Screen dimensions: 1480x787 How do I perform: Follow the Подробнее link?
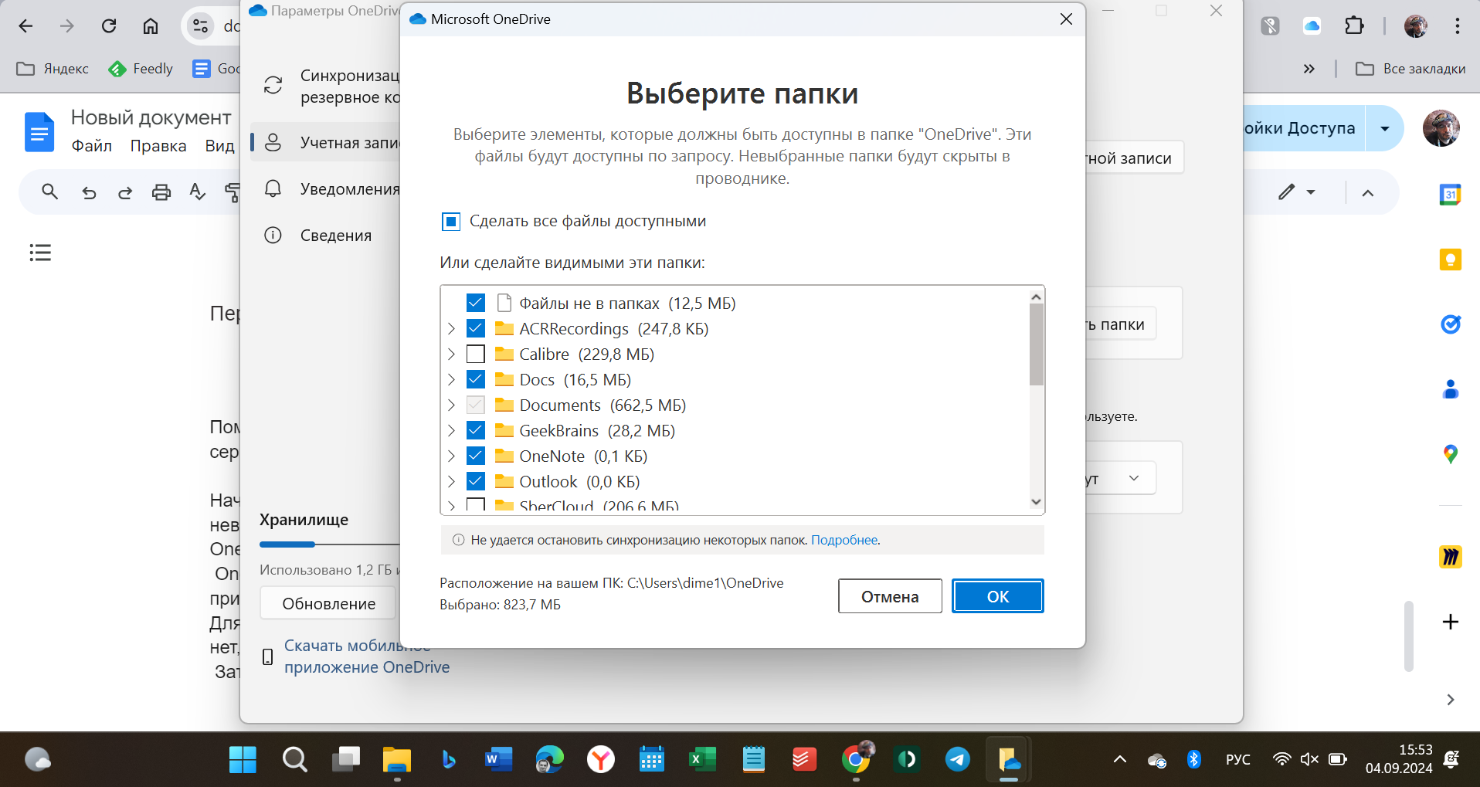click(x=844, y=541)
